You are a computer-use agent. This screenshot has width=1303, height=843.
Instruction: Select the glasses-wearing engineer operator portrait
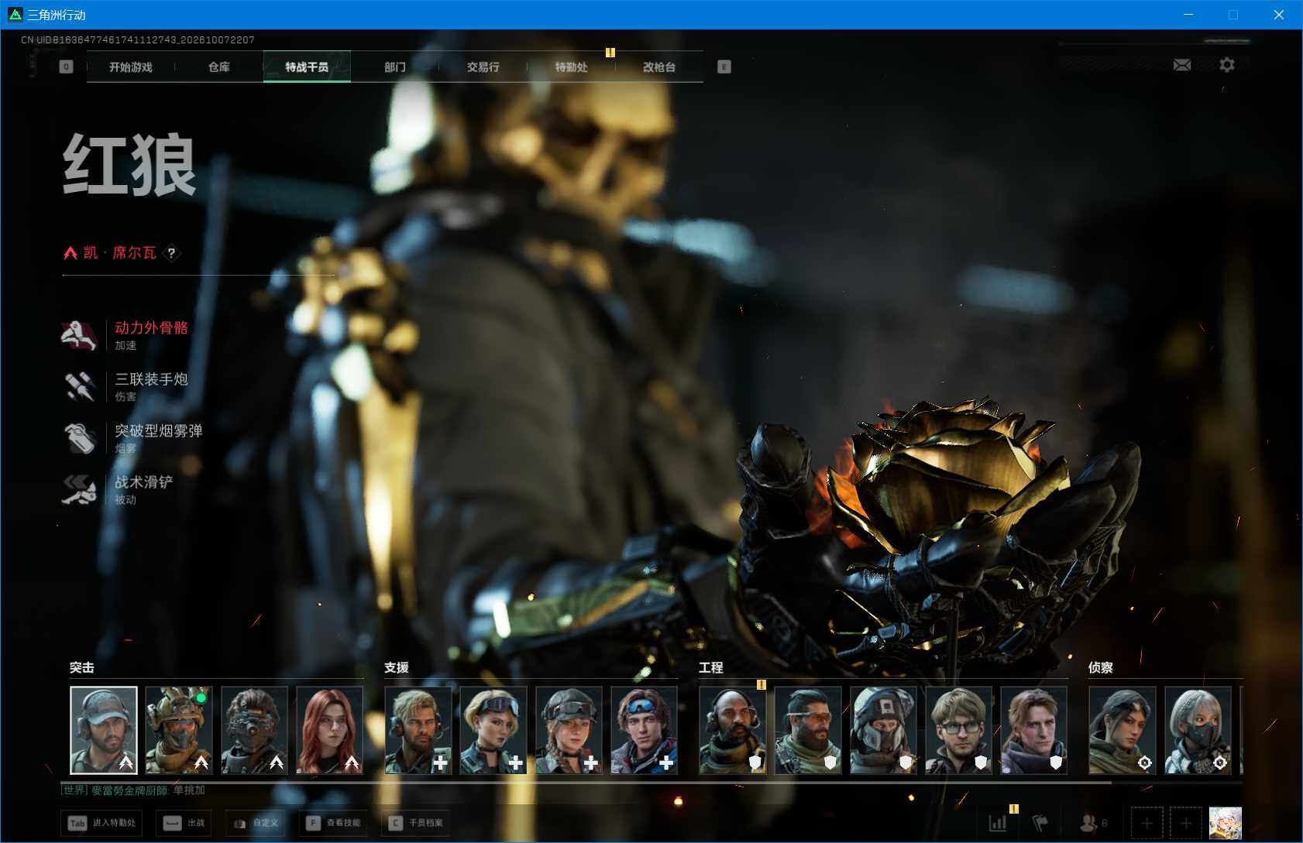pyautogui.click(x=958, y=730)
